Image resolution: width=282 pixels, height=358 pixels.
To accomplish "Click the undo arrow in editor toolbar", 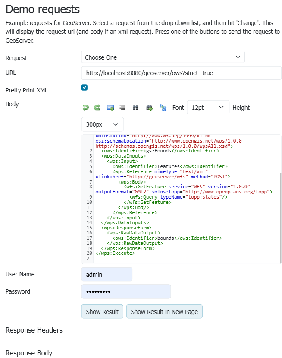I will click(x=85, y=108).
